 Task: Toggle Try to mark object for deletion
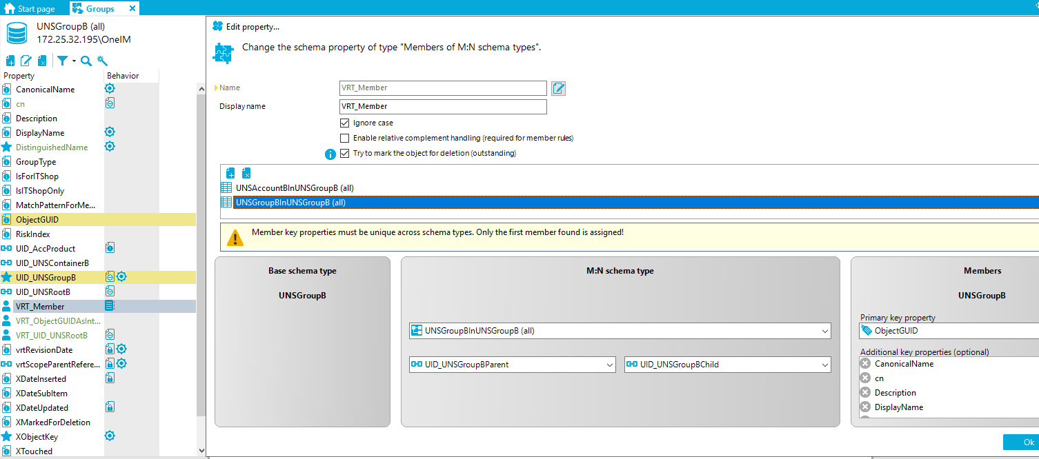pos(345,153)
